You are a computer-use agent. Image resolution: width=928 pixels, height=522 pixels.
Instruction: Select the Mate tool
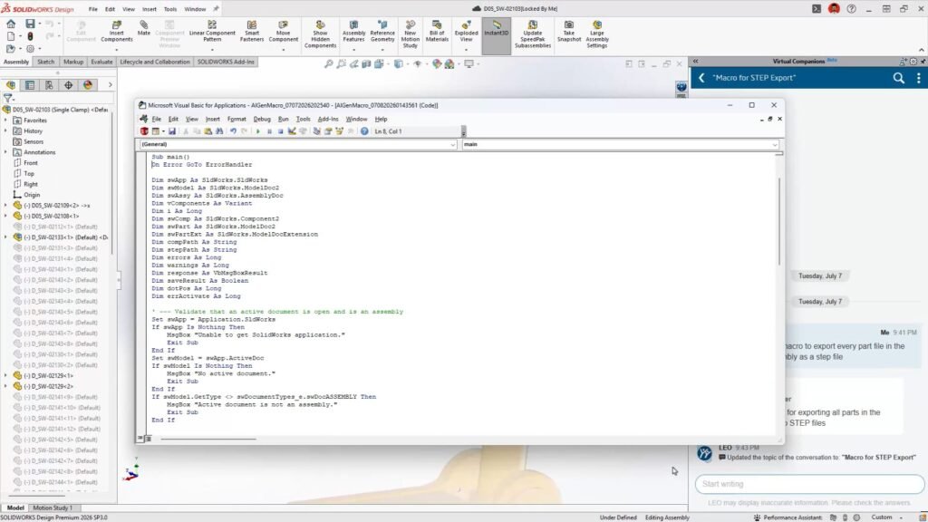(x=144, y=28)
